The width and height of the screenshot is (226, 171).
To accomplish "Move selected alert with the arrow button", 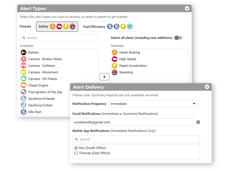I will coord(104,76).
